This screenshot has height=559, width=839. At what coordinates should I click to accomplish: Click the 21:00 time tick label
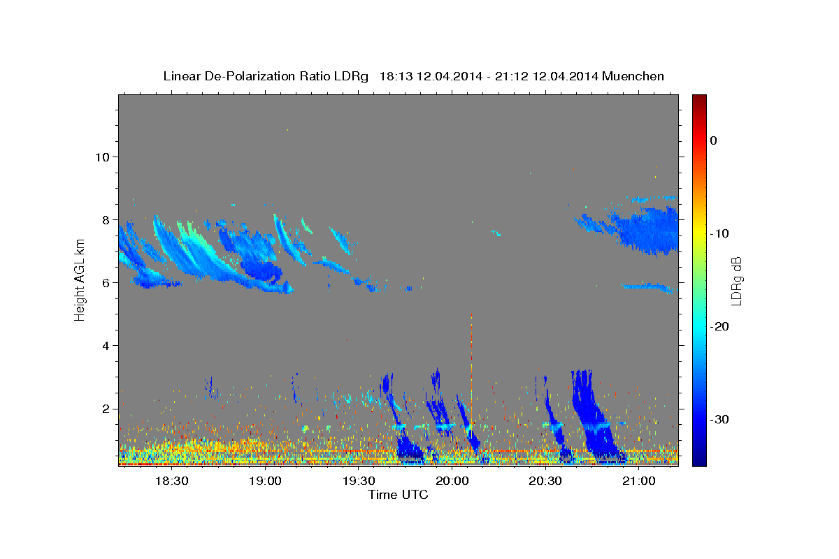pos(638,481)
